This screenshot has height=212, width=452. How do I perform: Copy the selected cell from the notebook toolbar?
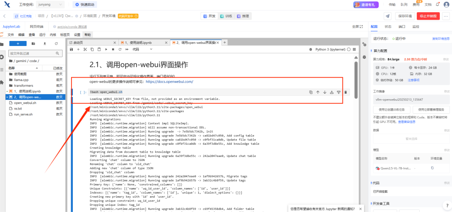coord(92,49)
